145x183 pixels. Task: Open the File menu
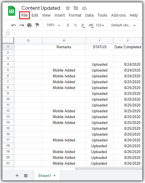point(24,15)
